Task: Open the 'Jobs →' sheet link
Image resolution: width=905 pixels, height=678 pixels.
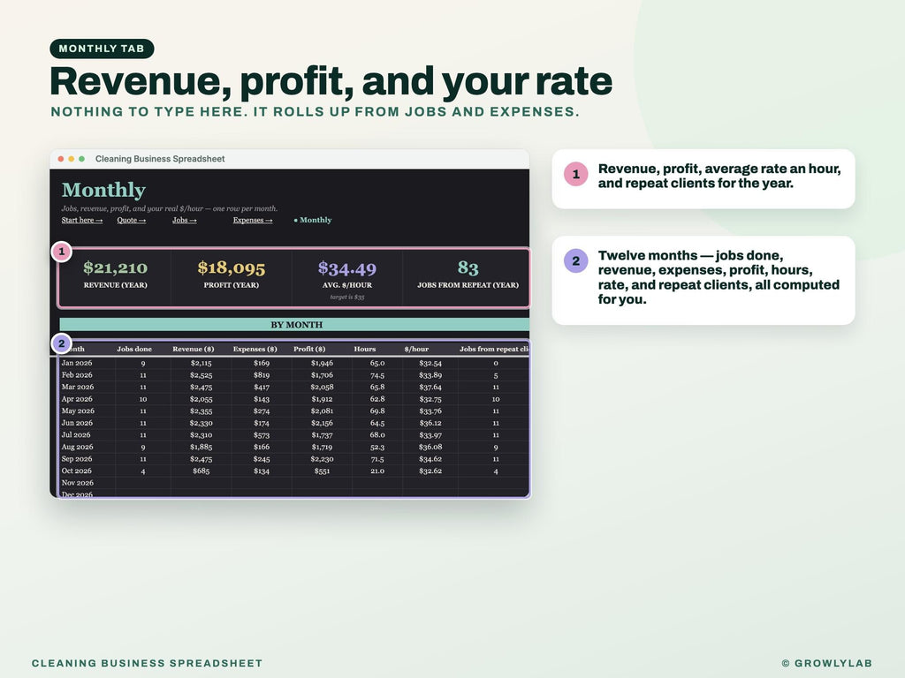Action: [x=185, y=220]
